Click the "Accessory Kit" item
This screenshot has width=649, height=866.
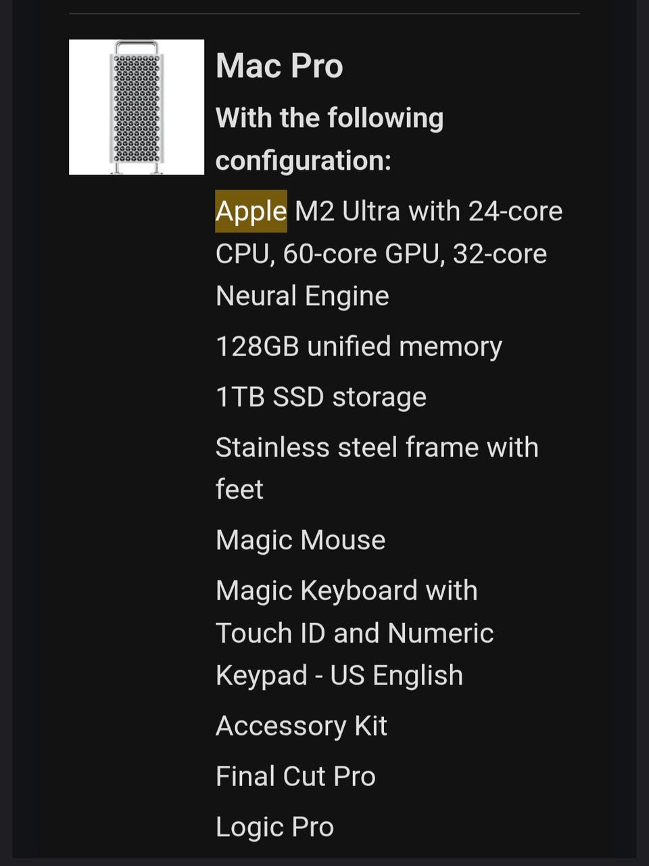tap(301, 726)
